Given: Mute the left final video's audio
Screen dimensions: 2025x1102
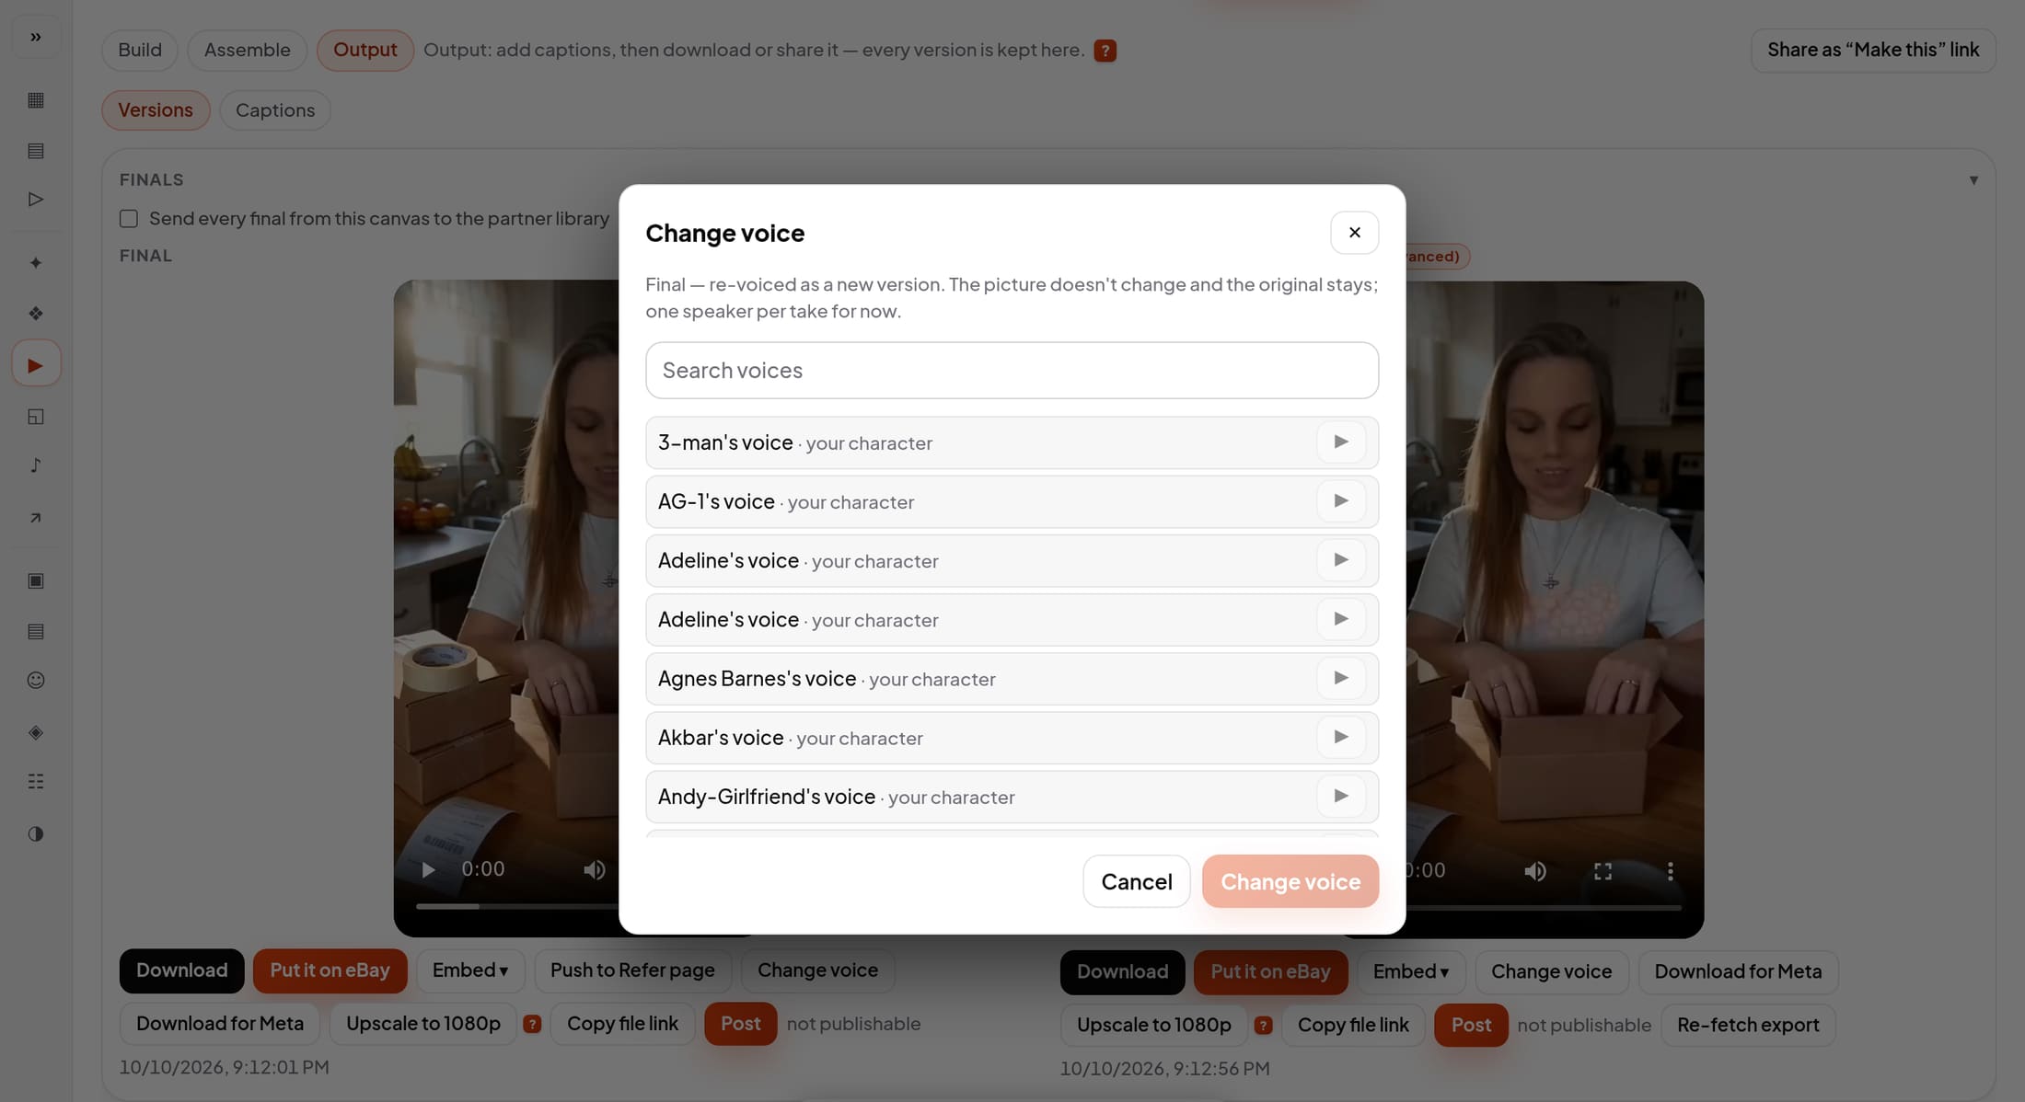Looking at the screenshot, I should point(594,869).
